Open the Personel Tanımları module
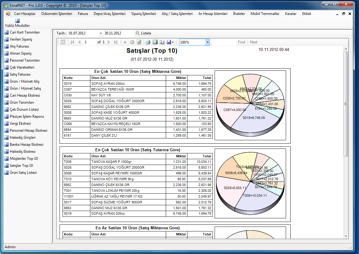This screenshot has width=359, height=254. tap(22, 60)
